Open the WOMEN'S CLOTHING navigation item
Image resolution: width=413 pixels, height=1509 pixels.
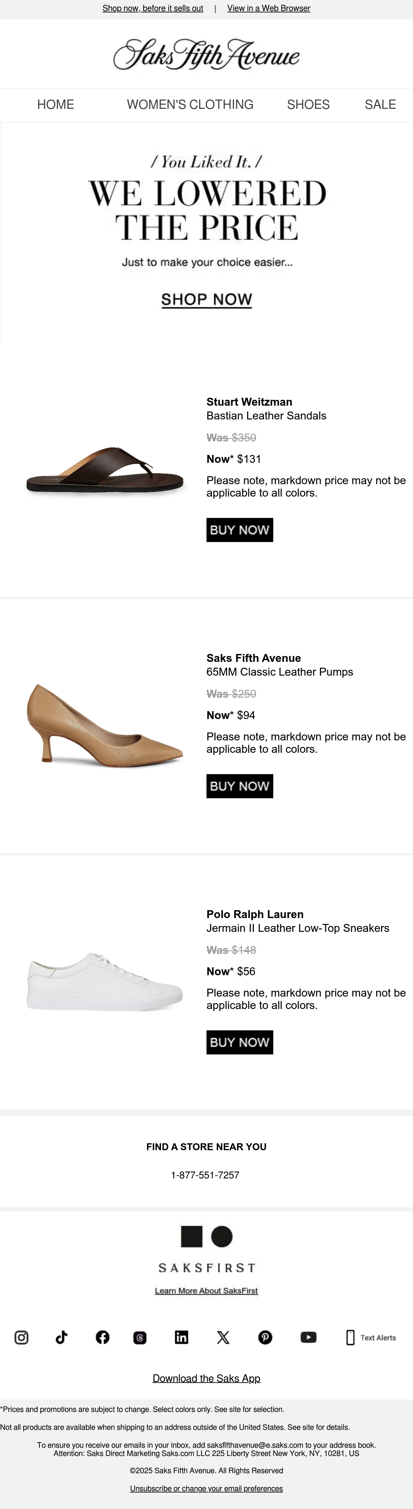(x=190, y=105)
